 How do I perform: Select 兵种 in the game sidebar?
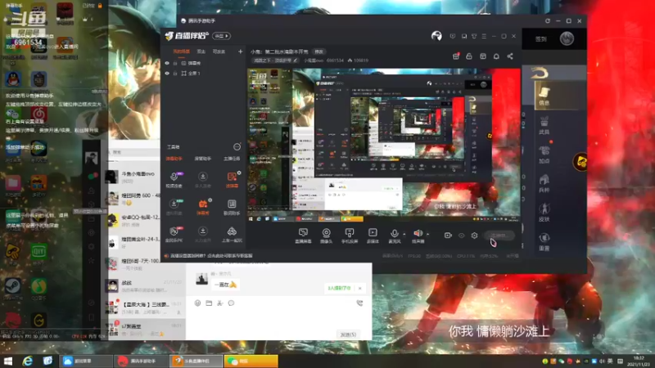click(x=544, y=183)
